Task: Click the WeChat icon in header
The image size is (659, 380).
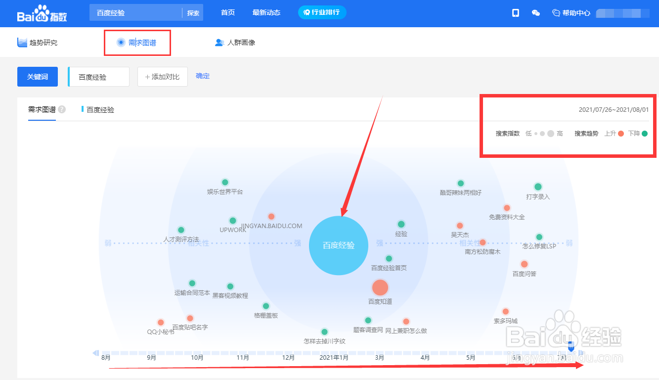Action: (536, 13)
